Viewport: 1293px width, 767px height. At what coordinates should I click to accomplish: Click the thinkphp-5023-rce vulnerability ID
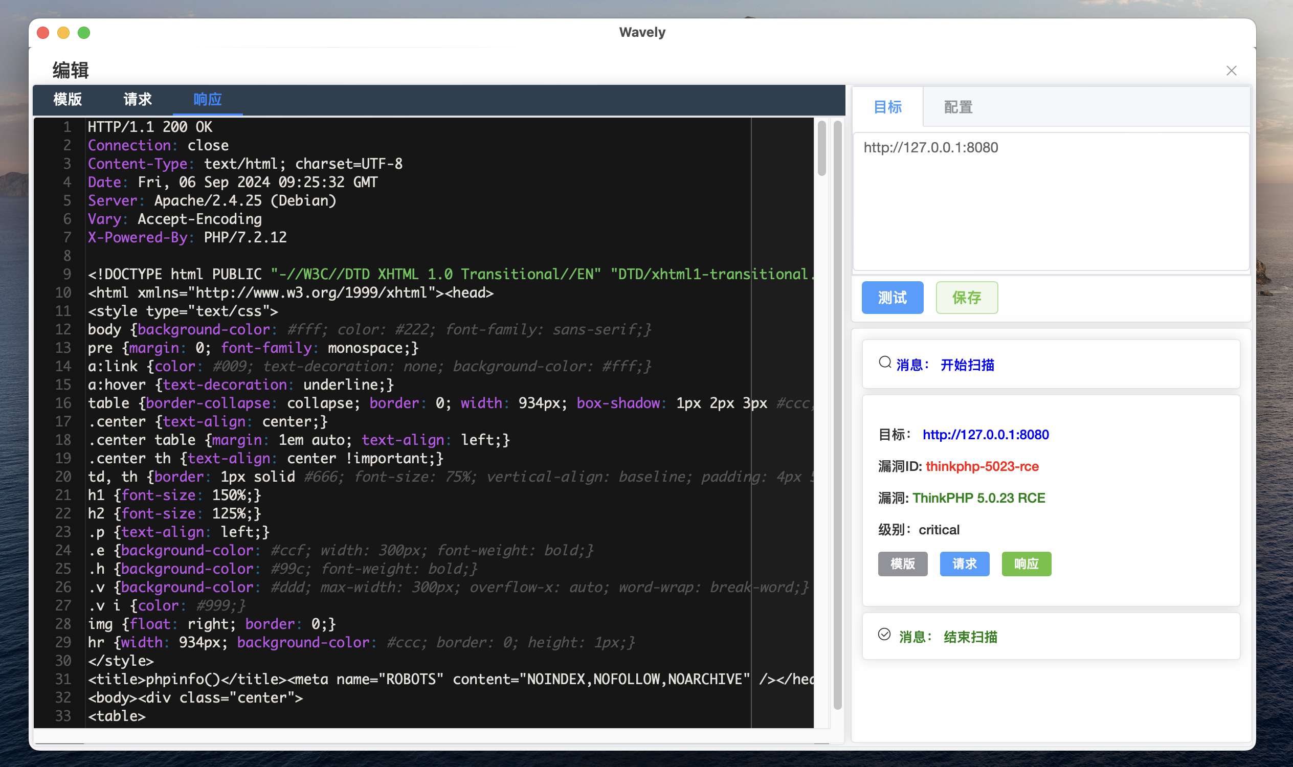pos(983,466)
